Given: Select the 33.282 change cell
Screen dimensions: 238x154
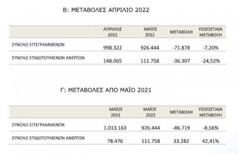Looking at the screenshot, I should tap(181, 141).
